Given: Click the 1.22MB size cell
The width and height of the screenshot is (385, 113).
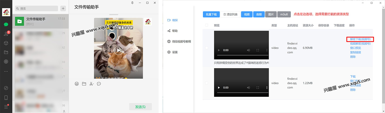Looking at the screenshot, I should [308, 83].
